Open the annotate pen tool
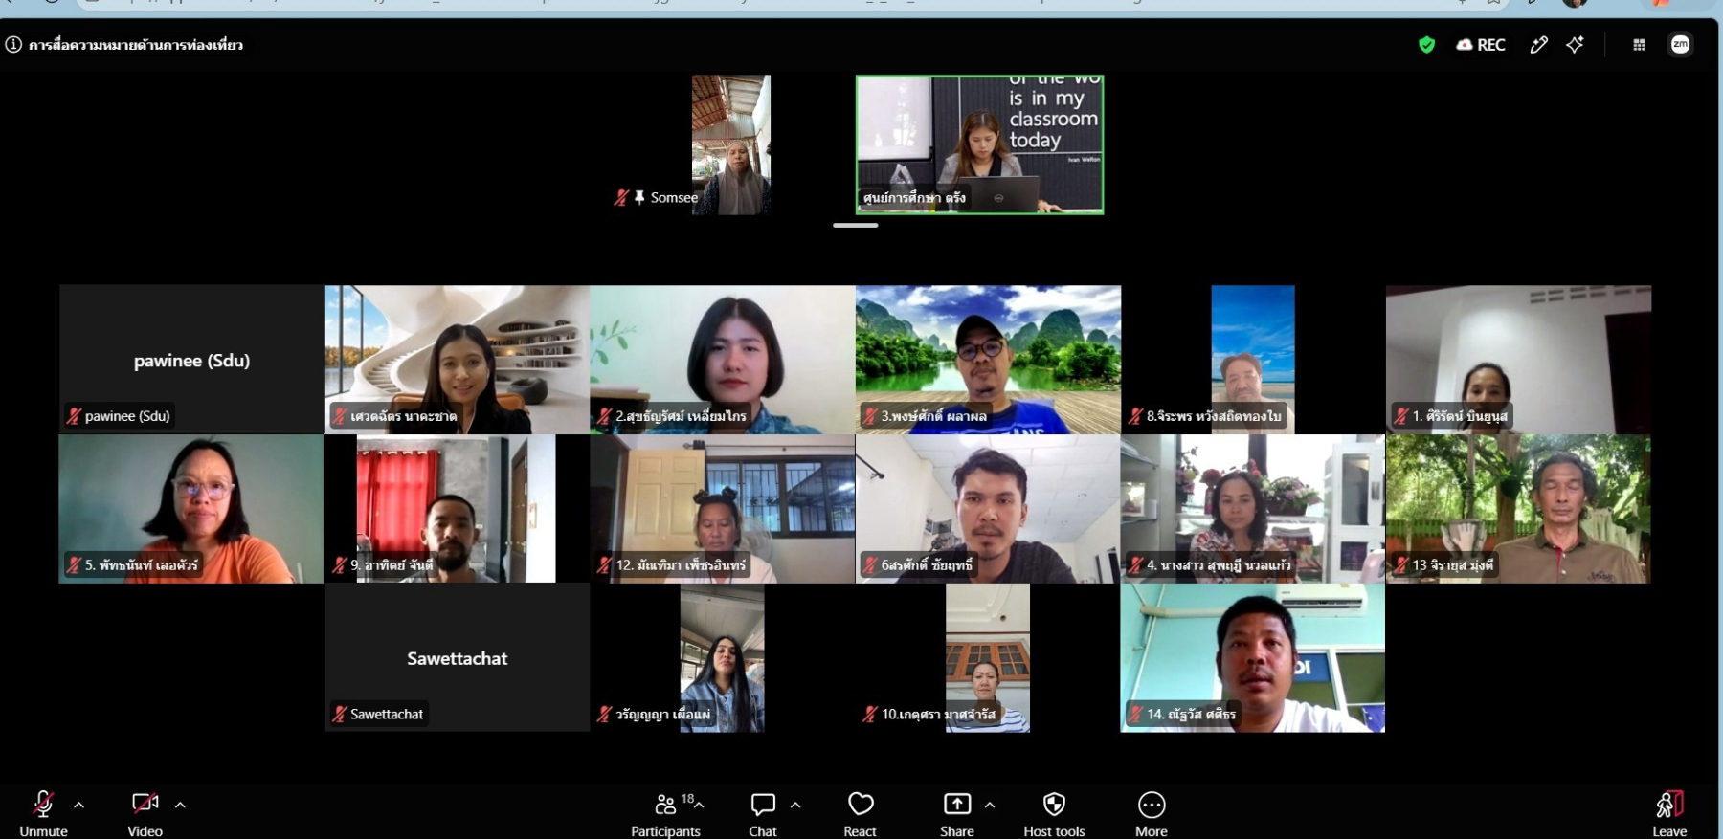The height and width of the screenshot is (839, 1723). [x=1538, y=44]
